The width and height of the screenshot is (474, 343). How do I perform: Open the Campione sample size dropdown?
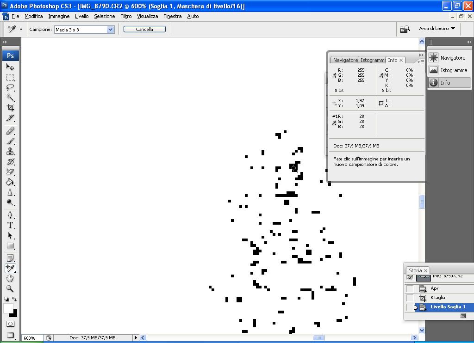point(110,29)
